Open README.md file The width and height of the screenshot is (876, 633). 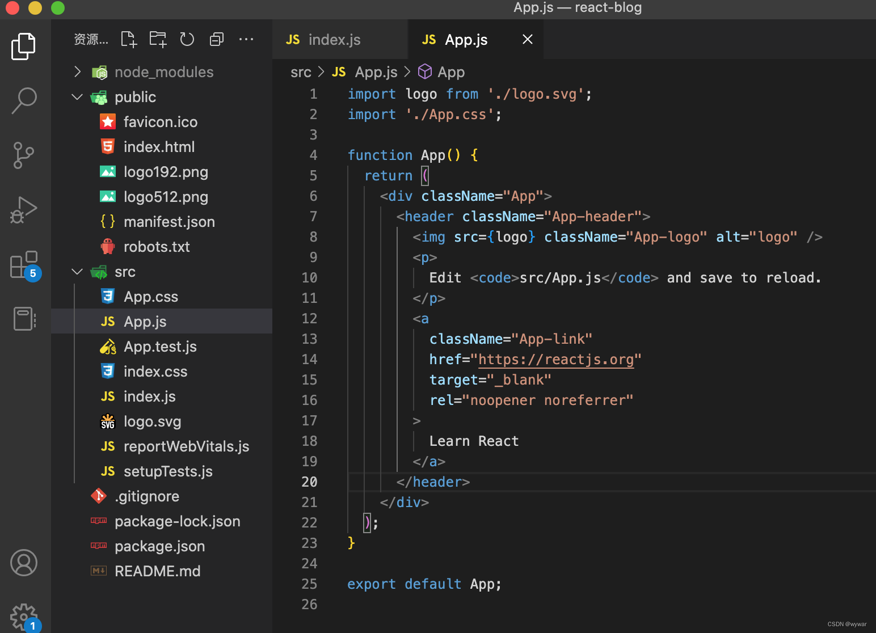coord(162,571)
